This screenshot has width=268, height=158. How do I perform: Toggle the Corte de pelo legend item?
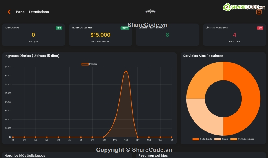click(x=202, y=139)
